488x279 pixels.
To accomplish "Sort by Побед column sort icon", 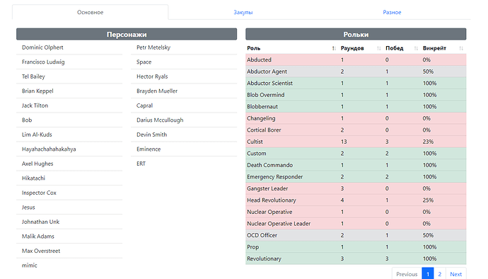I will [416, 48].
